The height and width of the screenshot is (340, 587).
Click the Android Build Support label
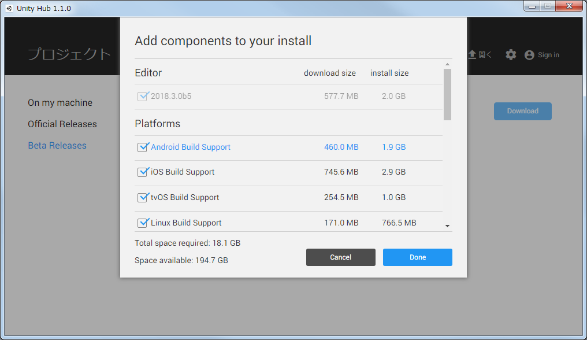191,147
